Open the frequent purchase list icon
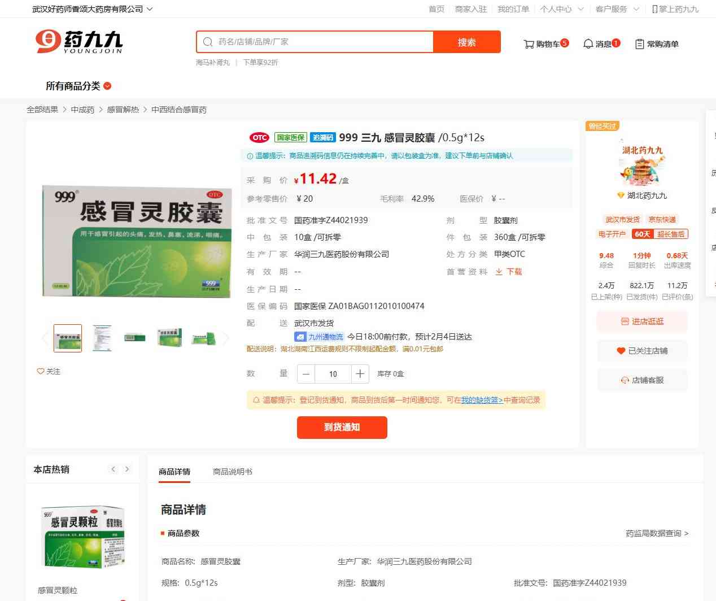Viewport: 716px width, 601px height. pyautogui.click(x=639, y=44)
